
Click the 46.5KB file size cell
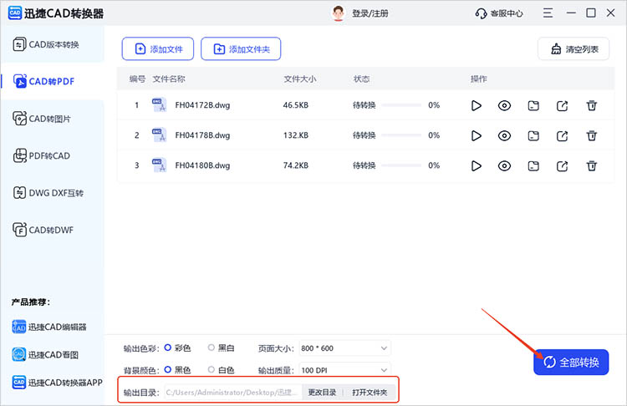click(x=295, y=105)
